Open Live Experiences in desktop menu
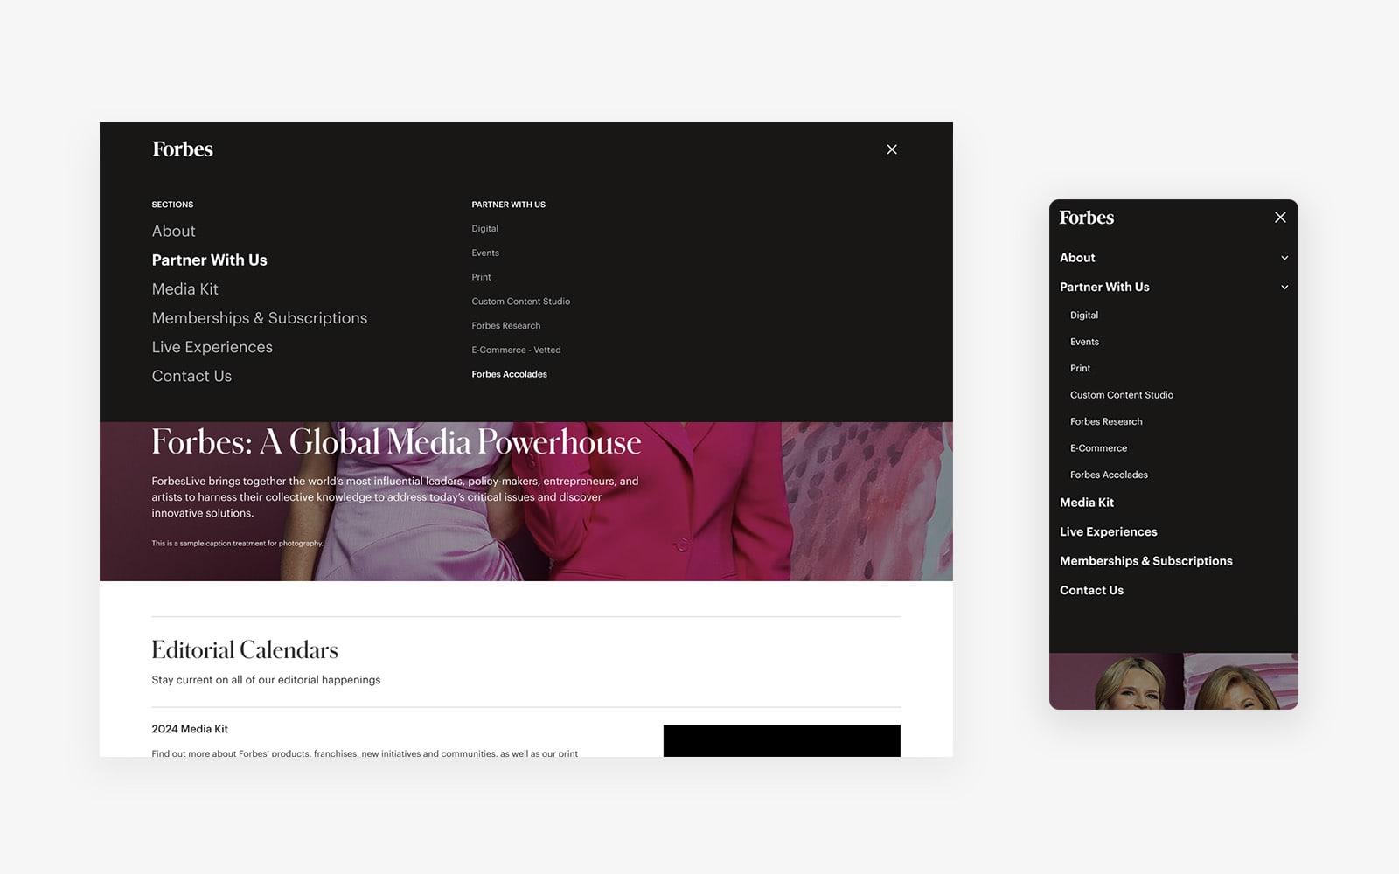This screenshot has height=874, width=1399. point(212,347)
